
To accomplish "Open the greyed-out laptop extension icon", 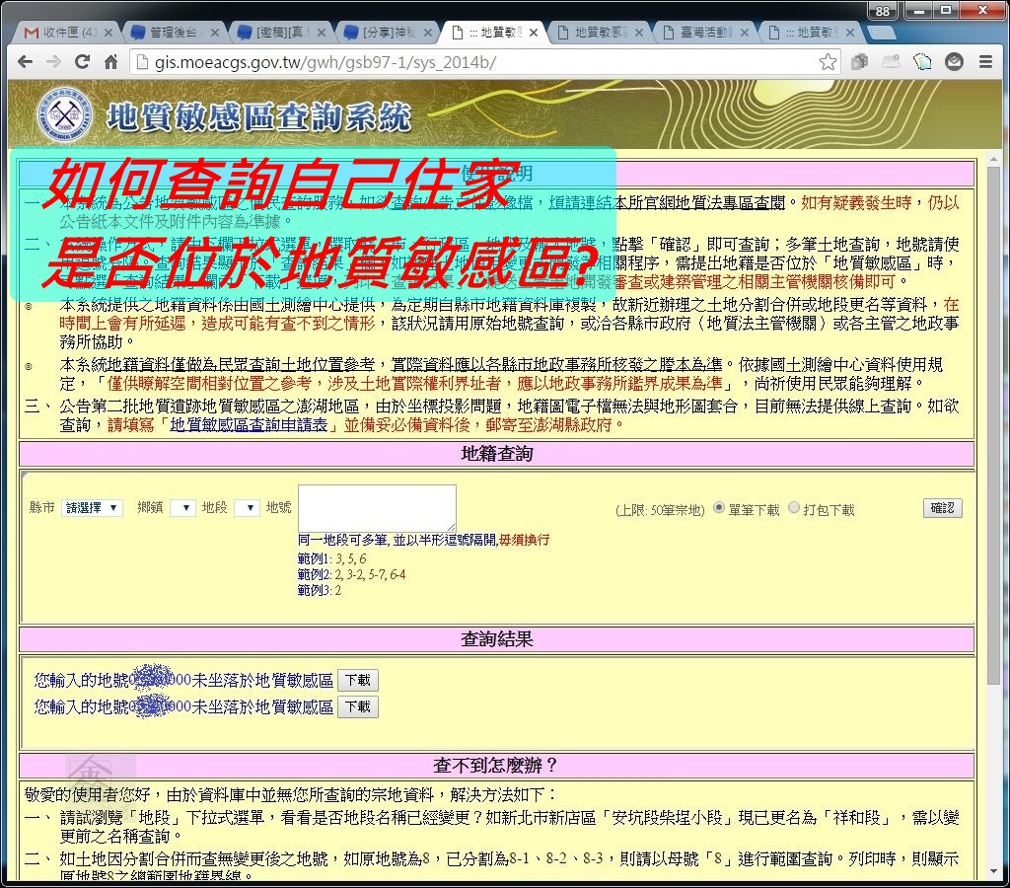I will pos(891,62).
